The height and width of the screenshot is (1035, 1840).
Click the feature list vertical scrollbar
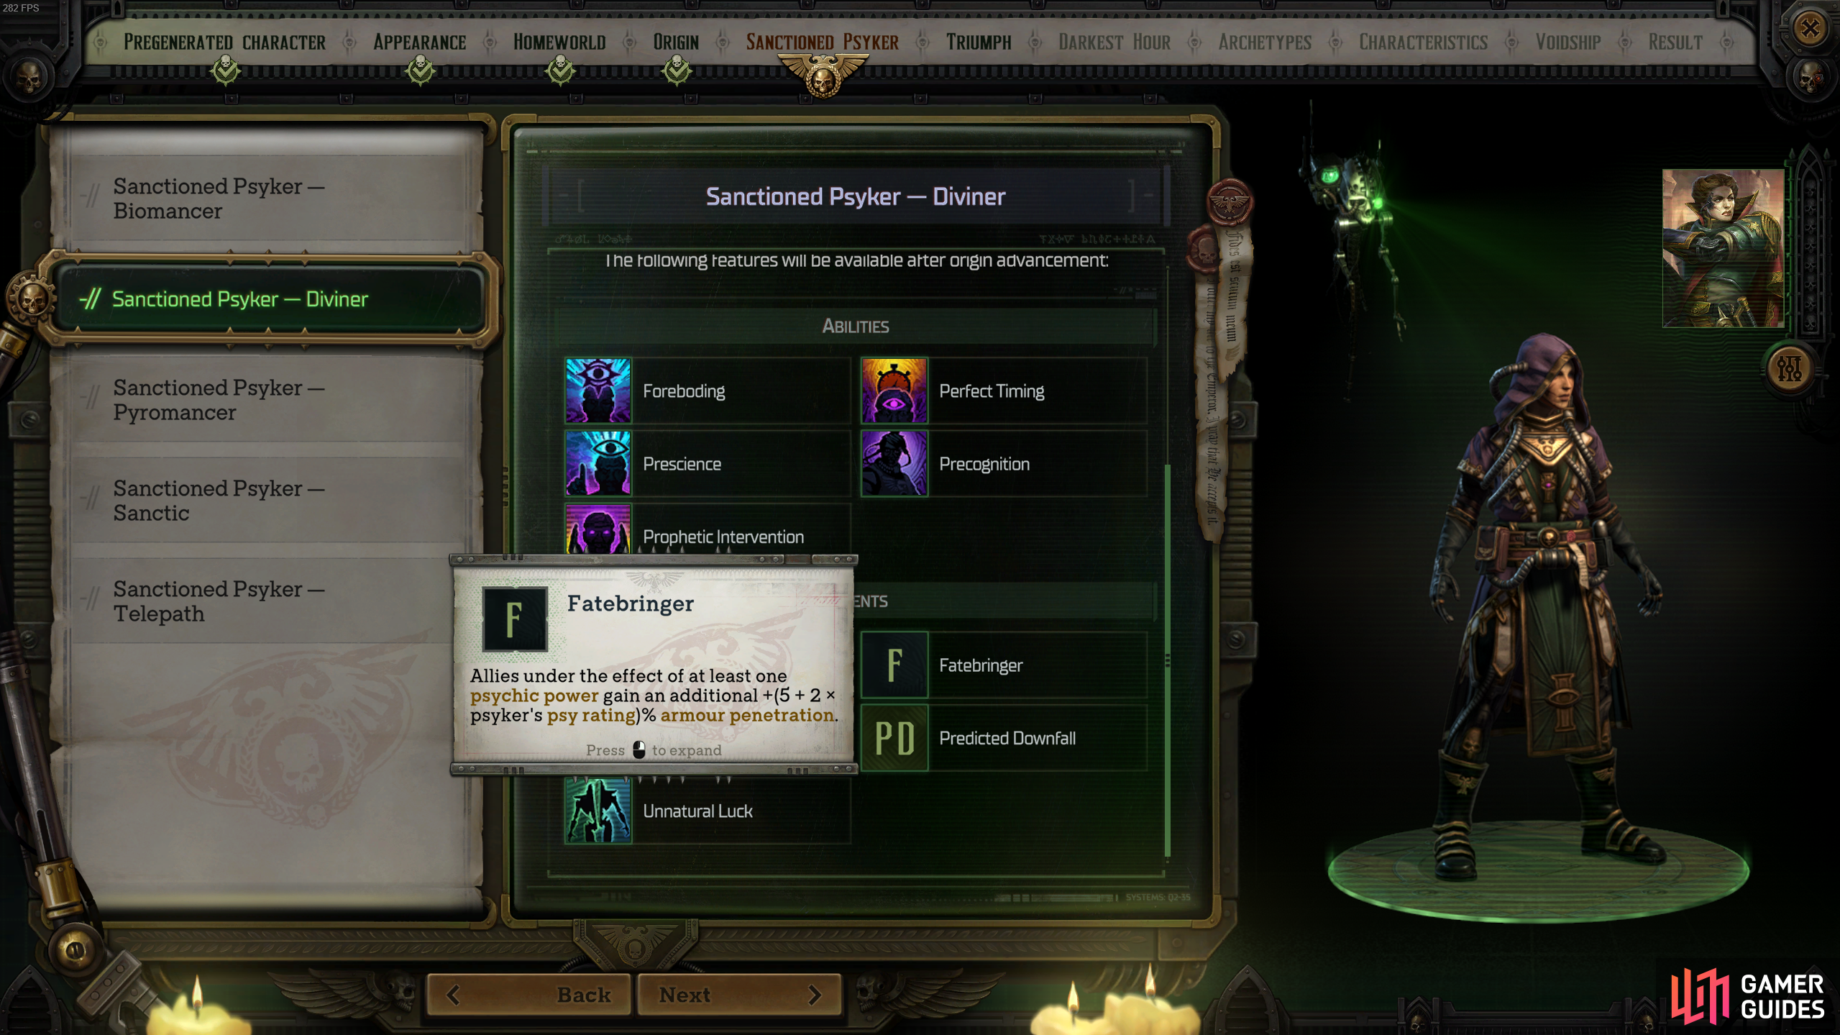[1167, 660]
